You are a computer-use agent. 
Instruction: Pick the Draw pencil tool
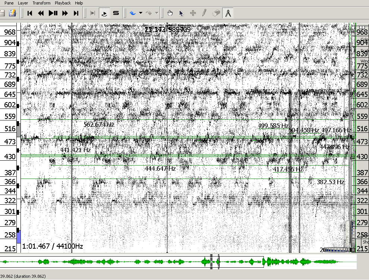coord(204,13)
